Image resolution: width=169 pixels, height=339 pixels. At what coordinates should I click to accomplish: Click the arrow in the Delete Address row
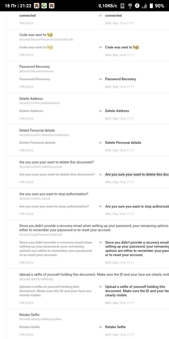click(100, 111)
